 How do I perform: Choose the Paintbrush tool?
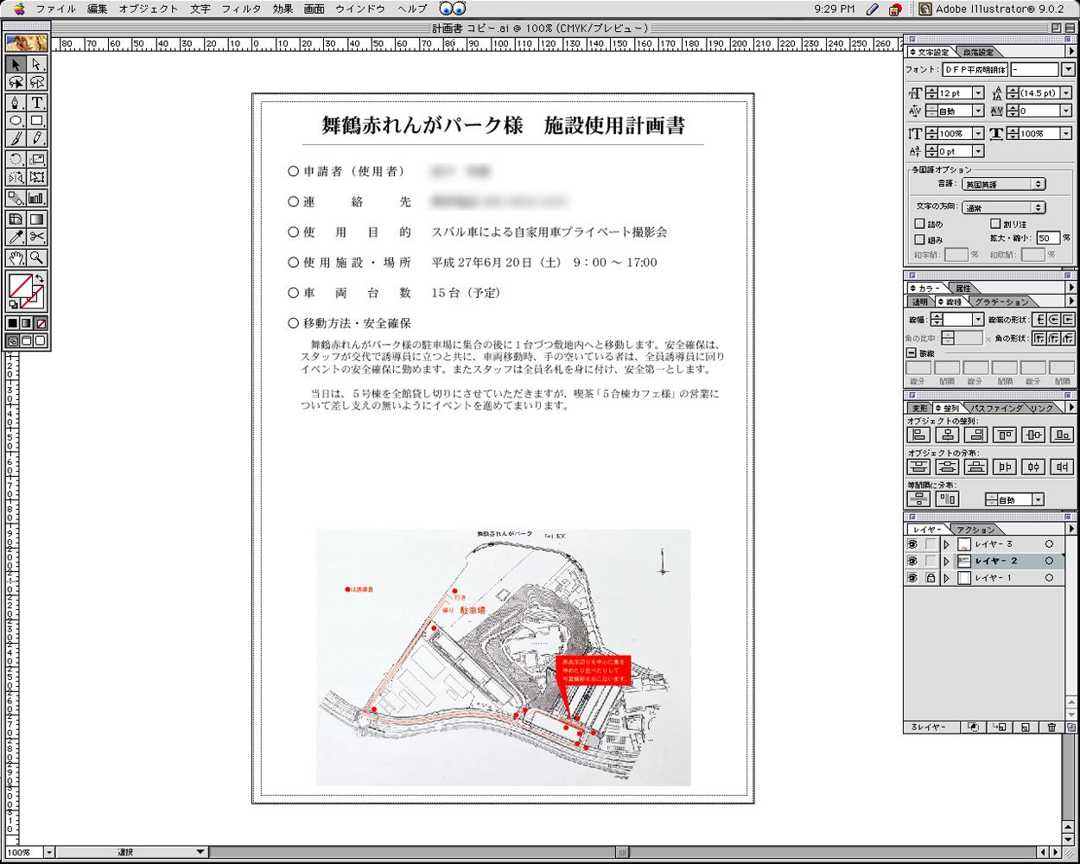[16, 139]
